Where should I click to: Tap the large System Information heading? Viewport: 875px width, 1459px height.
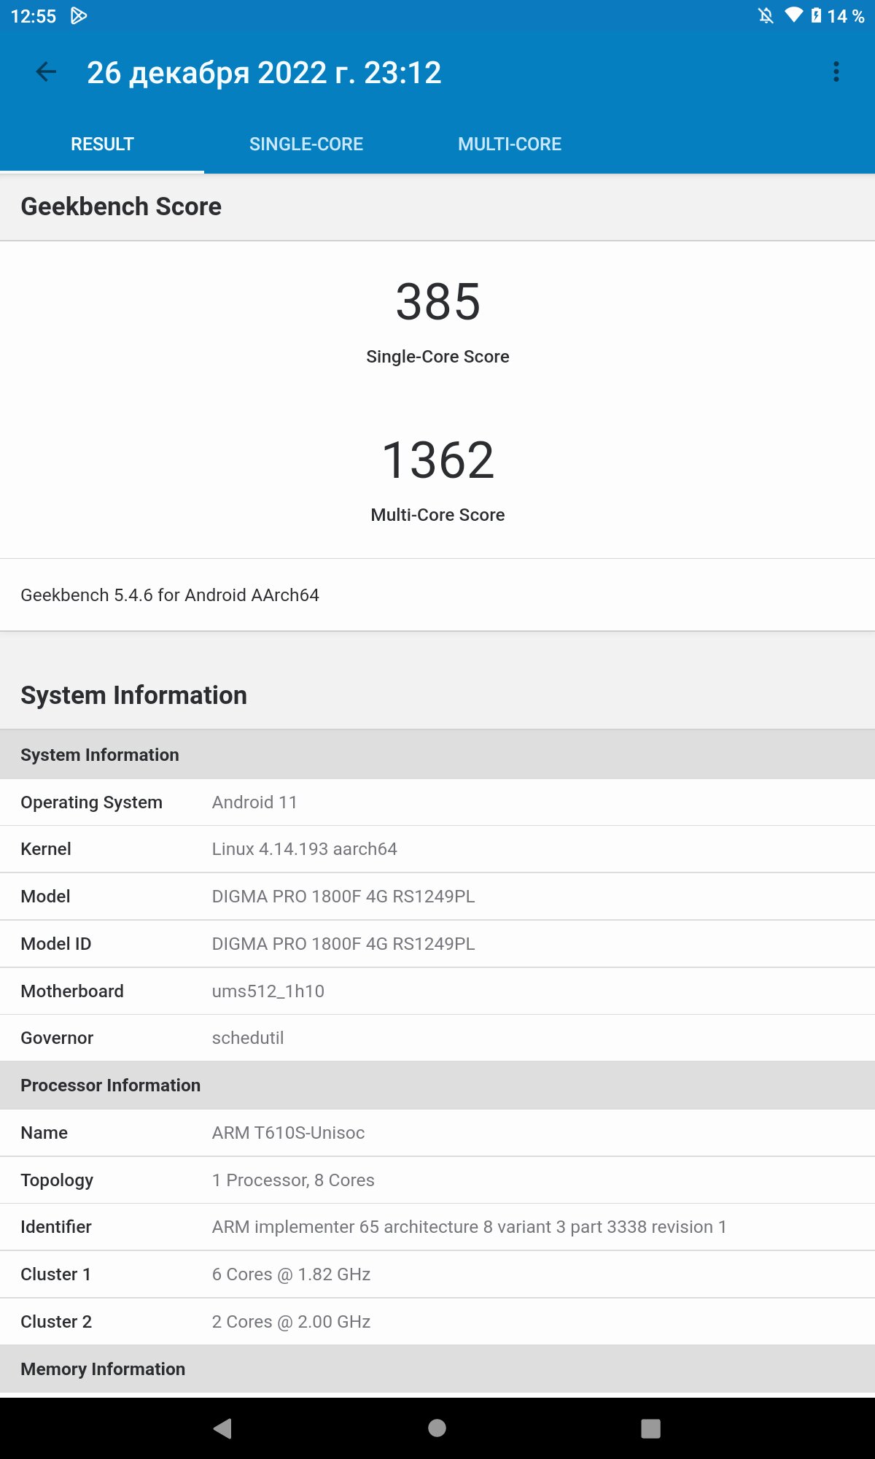point(133,695)
